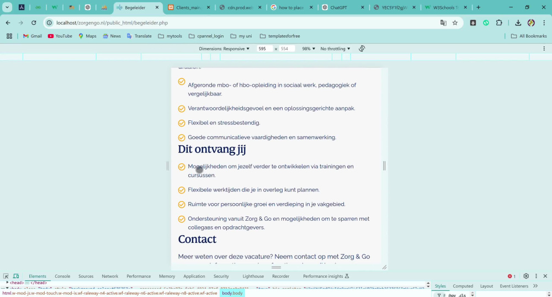Switch to the Network panel
Image resolution: width=552 pixels, height=297 pixels.
110,276
